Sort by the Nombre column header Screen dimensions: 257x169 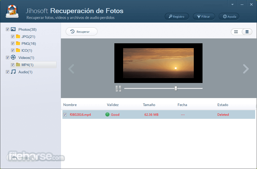70,105
